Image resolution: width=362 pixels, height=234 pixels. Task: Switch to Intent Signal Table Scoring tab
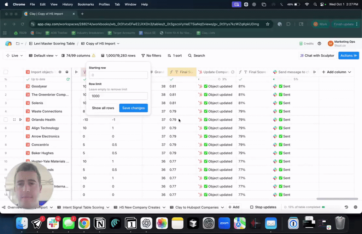83,207
